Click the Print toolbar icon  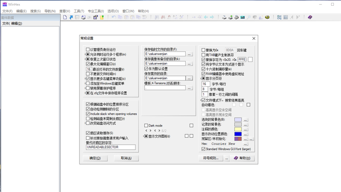pos(83,17)
